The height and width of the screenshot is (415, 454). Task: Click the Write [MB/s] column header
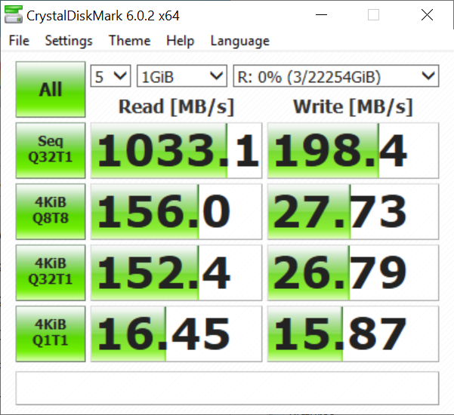(353, 106)
